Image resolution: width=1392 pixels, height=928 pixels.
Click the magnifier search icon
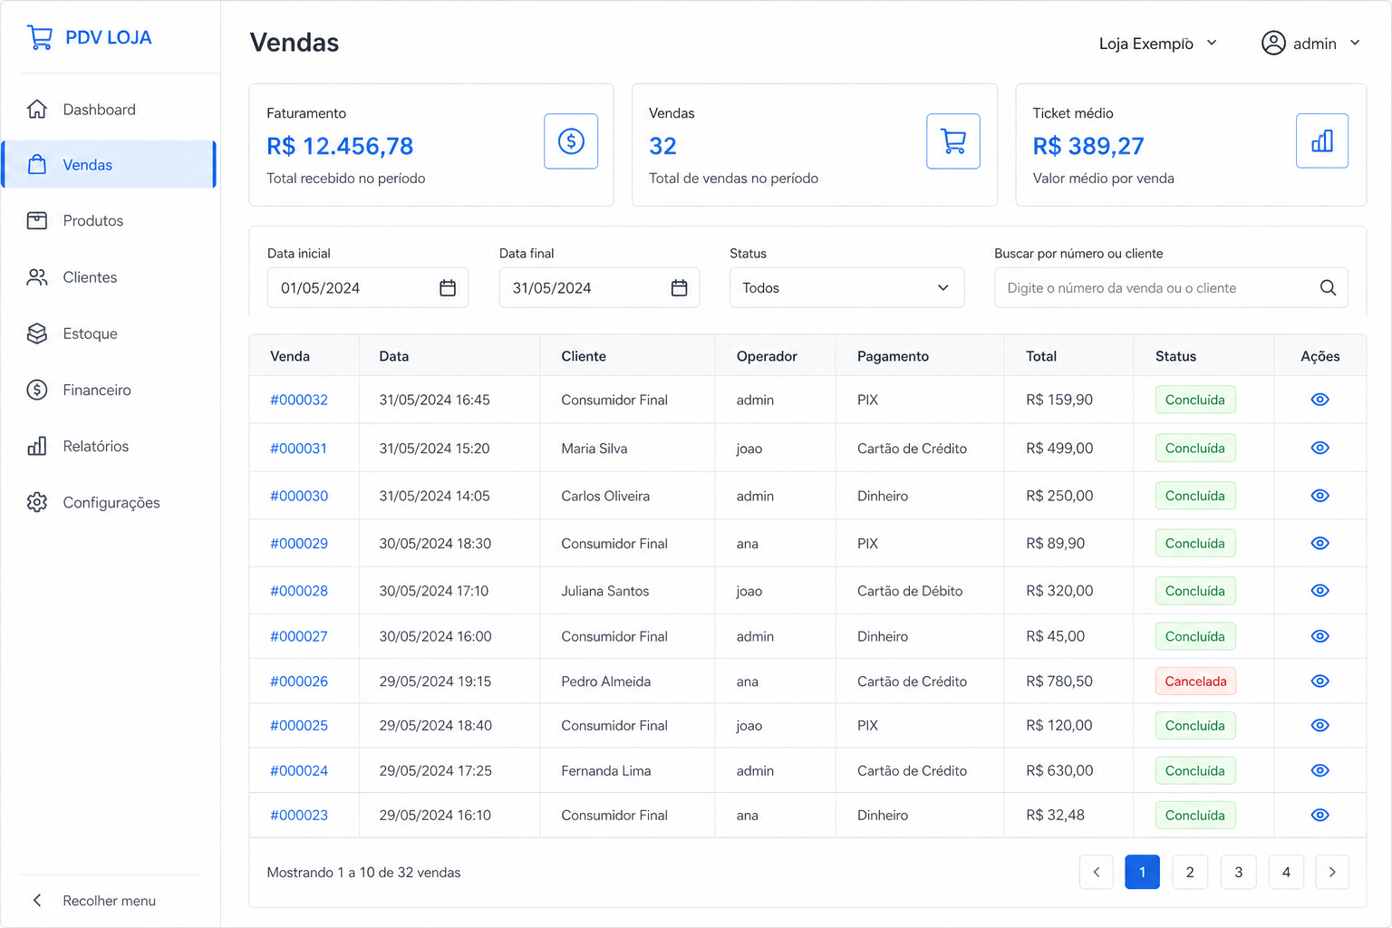(1328, 288)
